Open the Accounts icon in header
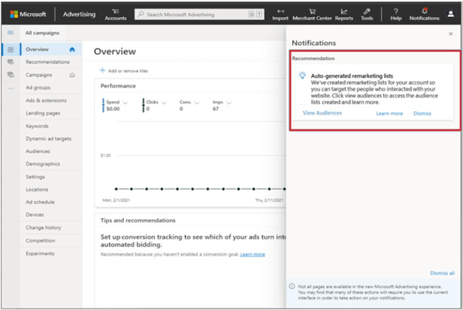Screen dimensions: 463x310 (x=116, y=11)
